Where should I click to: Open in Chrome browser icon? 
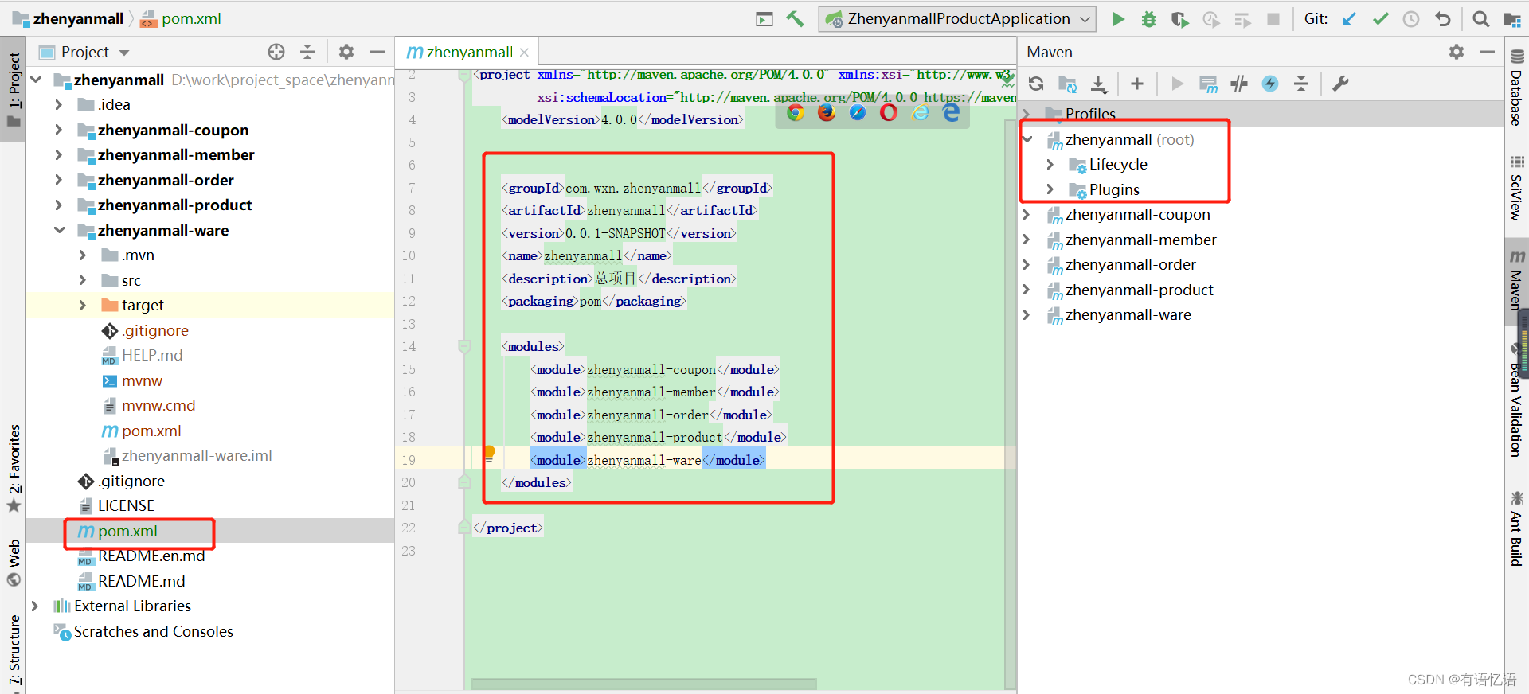point(796,113)
